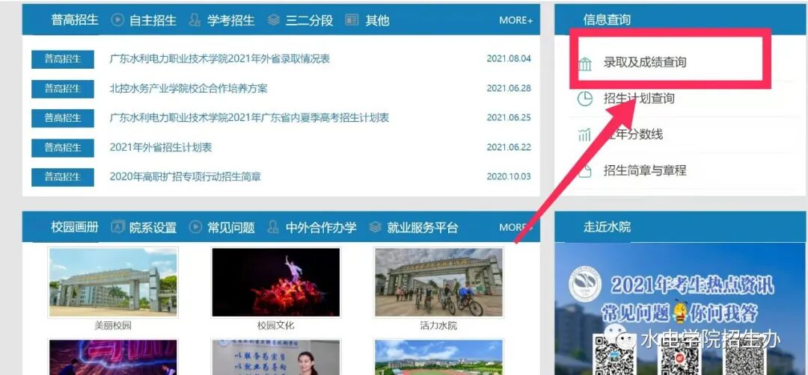This screenshot has height=375, width=808.
Task: Open 2021年外省招生计划表 article
Action: (x=161, y=148)
